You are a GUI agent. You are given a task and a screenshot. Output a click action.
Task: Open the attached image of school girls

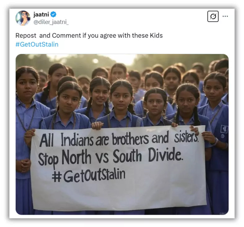122,134
